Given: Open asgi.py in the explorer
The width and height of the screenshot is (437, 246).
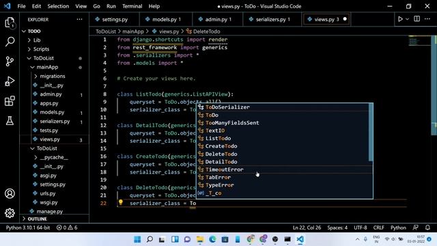Looking at the screenshot, I should tap(48, 176).
